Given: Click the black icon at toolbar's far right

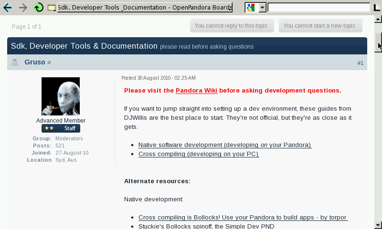Looking at the screenshot, I should [x=377, y=8].
